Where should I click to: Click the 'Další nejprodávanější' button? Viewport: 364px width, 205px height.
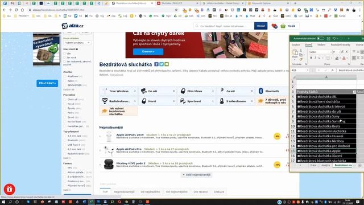(196, 175)
